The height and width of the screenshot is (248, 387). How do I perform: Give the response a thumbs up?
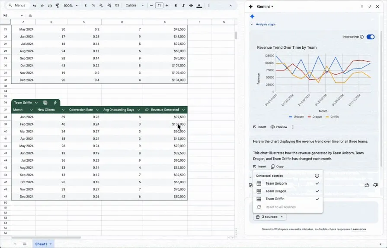tap(367, 185)
